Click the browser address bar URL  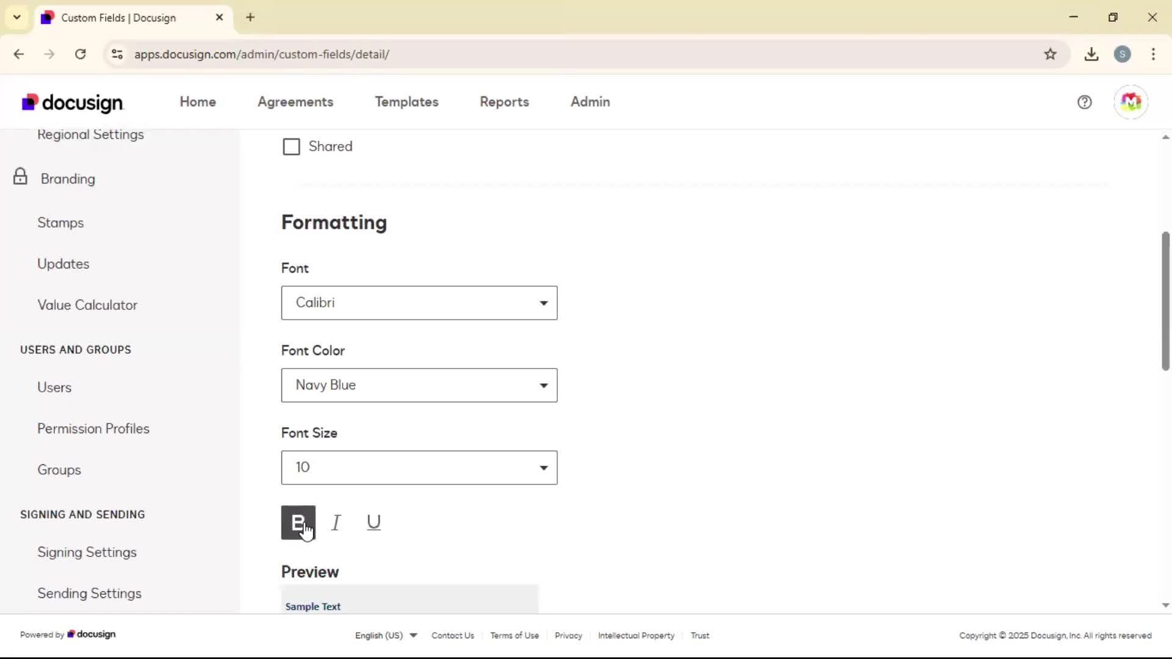pos(262,54)
